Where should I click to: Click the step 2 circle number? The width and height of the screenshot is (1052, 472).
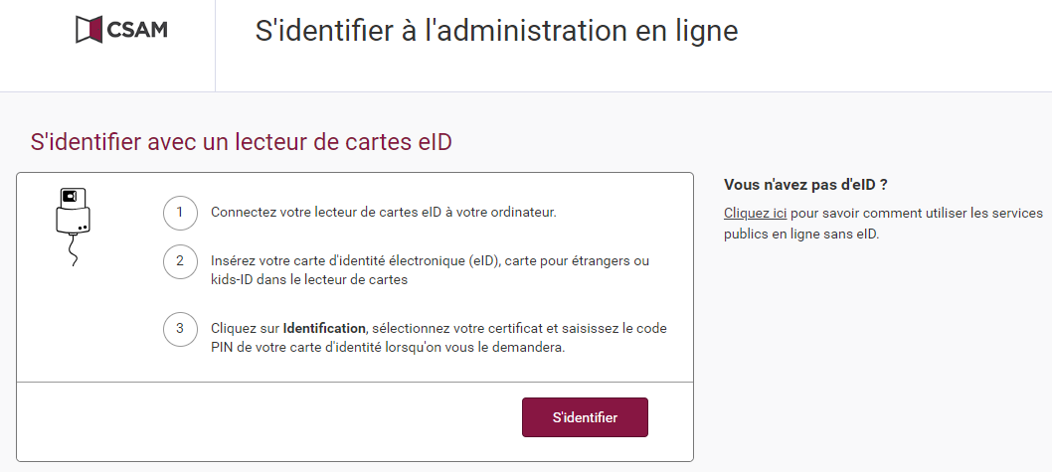coord(180,260)
